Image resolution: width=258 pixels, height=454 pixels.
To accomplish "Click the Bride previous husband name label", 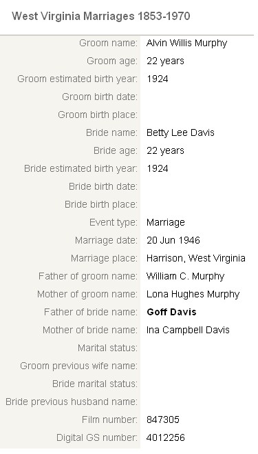I will pos(72,402).
